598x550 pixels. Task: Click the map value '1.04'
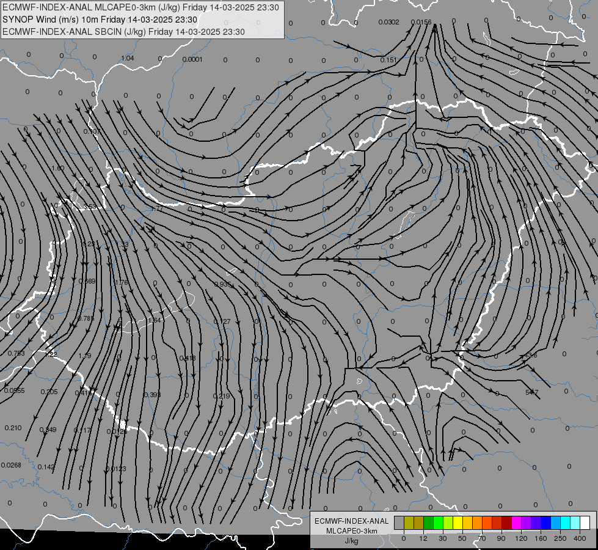(128, 58)
